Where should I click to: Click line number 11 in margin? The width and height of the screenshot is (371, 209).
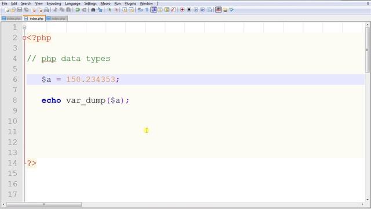[12, 132]
